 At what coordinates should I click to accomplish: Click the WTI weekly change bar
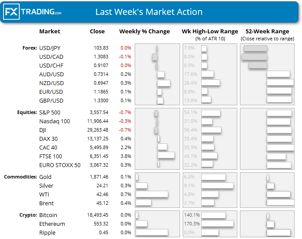pyautogui.click(x=152, y=194)
